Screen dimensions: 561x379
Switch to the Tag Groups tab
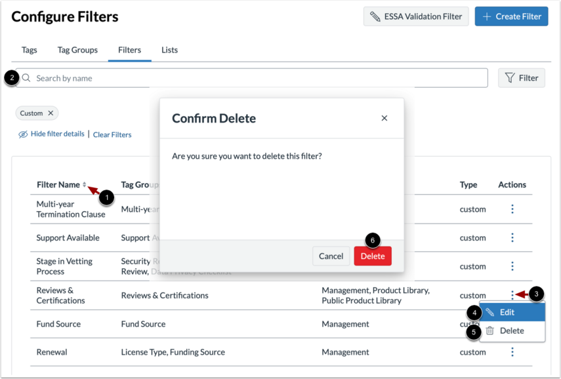(77, 50)
